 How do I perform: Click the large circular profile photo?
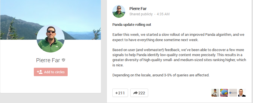tap(51, 39)
